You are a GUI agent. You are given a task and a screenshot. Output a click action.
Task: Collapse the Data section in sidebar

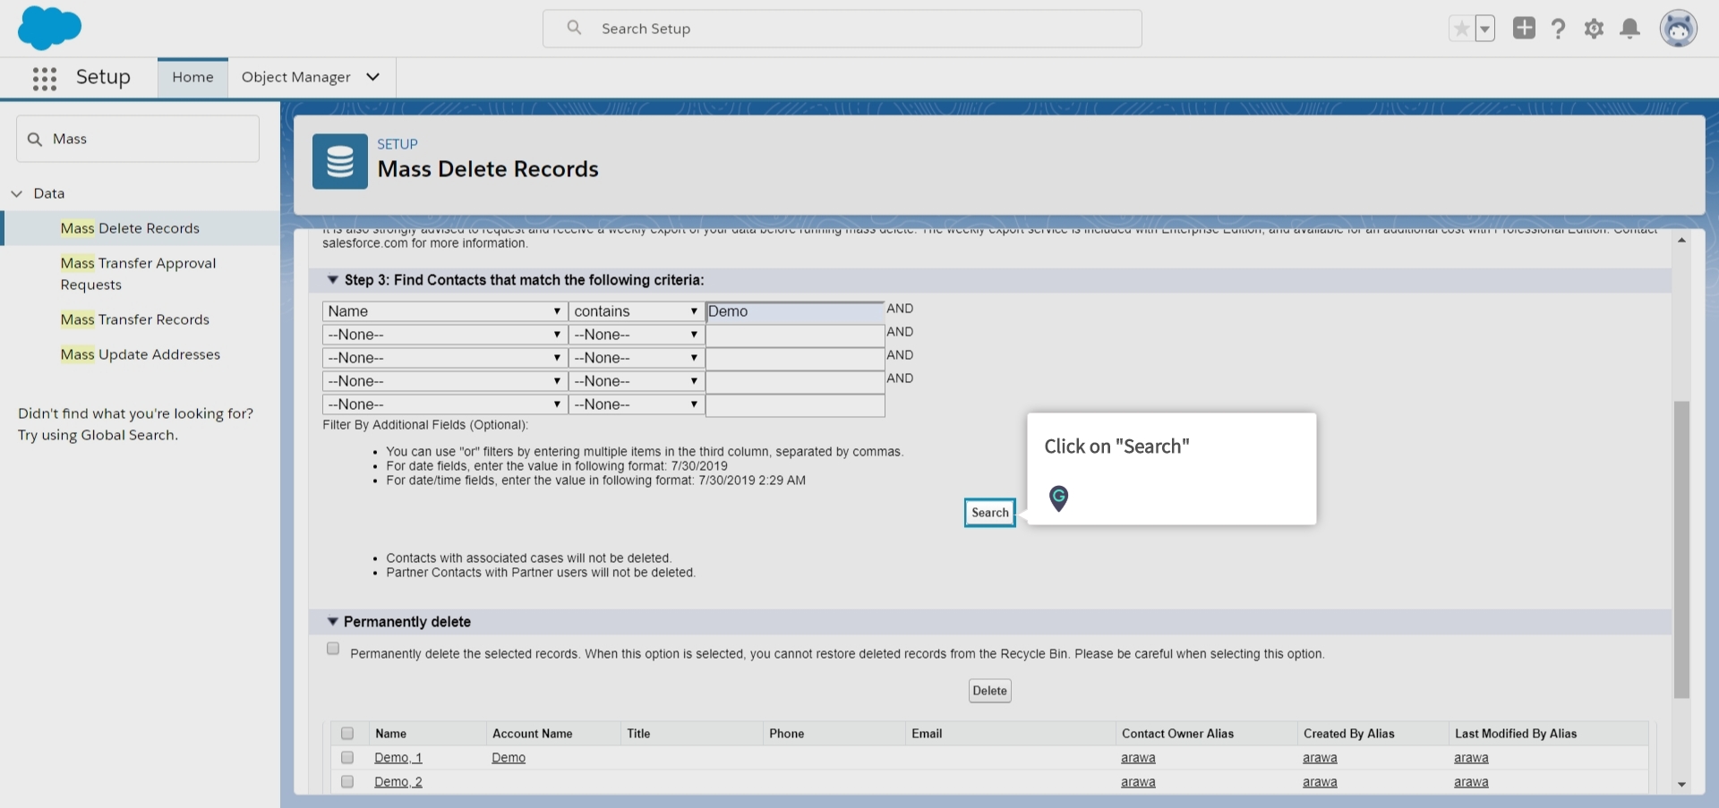[16, 192]
